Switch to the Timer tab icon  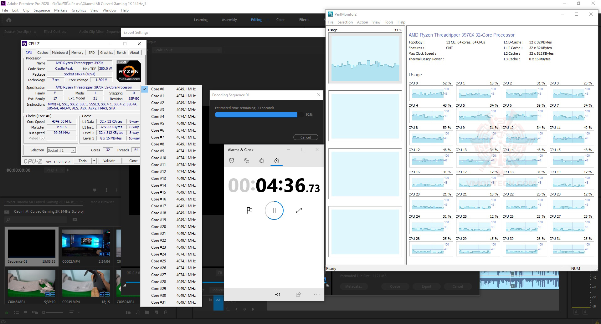coord(262,161)
